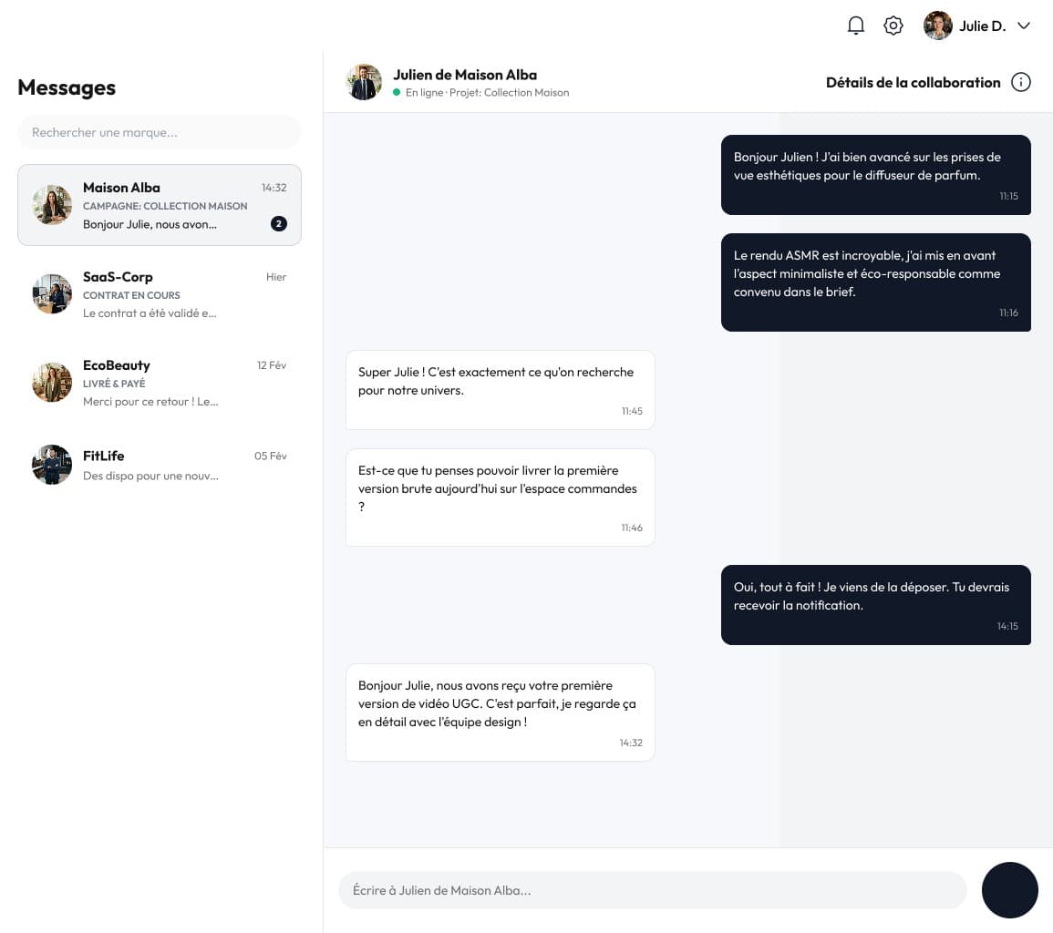1053x933 pixels.
Task: Click the Messages heading
Action: tap(67, 87)
